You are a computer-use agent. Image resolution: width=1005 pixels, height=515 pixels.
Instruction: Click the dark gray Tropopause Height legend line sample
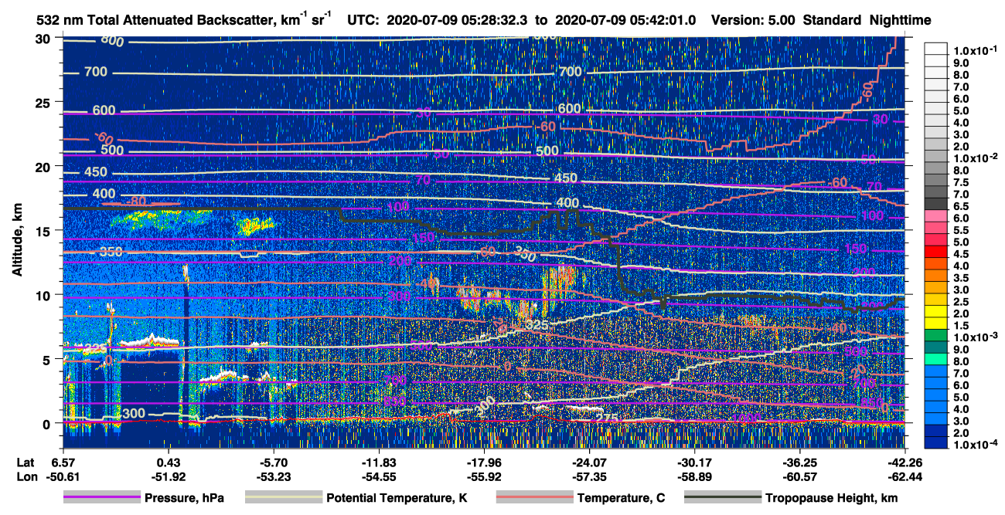[722, 498]
